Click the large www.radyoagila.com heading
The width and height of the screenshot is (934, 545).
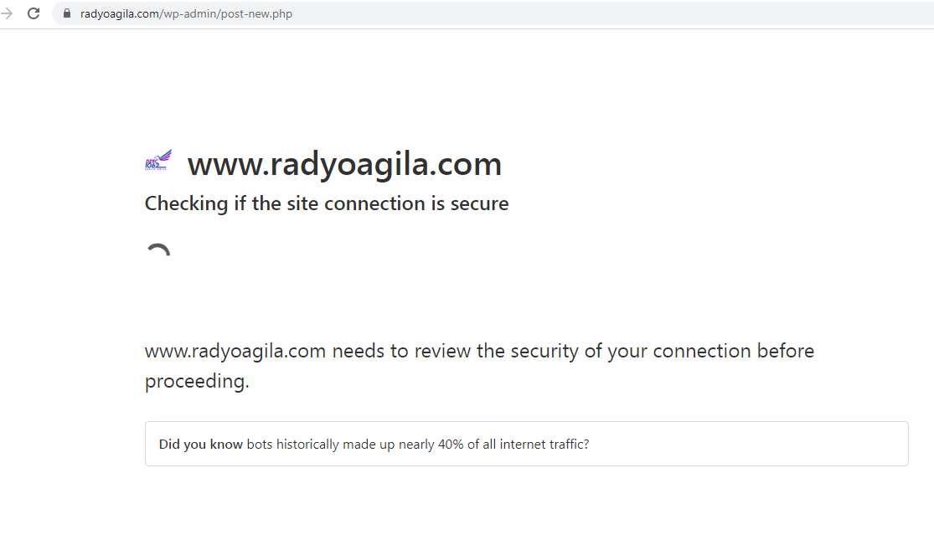(x=345, y=164)
